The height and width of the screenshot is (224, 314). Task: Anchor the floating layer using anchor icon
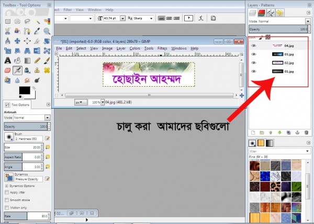(297, 133)
